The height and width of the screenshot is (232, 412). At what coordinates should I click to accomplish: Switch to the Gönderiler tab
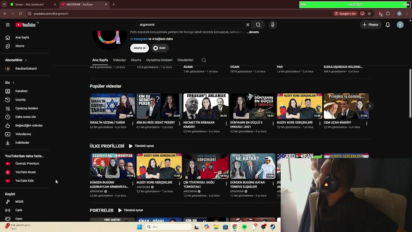pos(185,60)
